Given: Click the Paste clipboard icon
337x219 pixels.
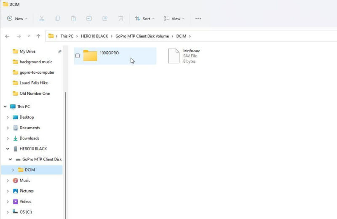Looking at the screenshot, I should pyautogui.click(x=73, y=19).
